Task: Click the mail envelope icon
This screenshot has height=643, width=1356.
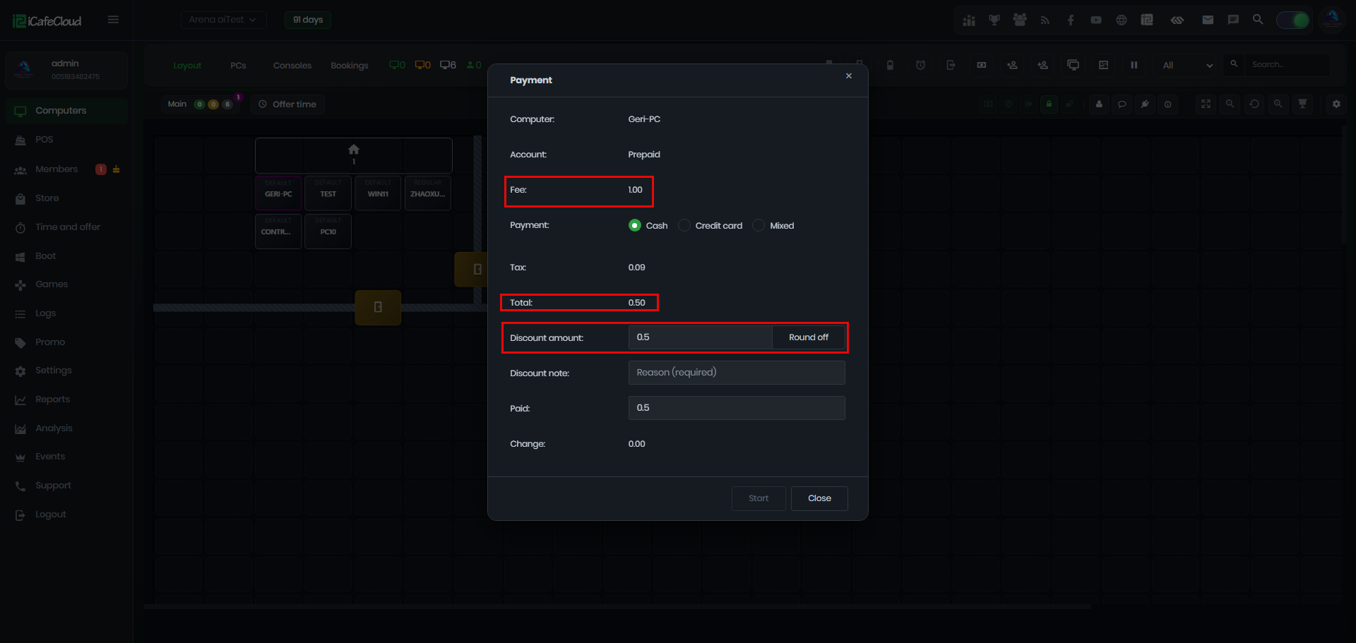Action: pos(1208,20)
